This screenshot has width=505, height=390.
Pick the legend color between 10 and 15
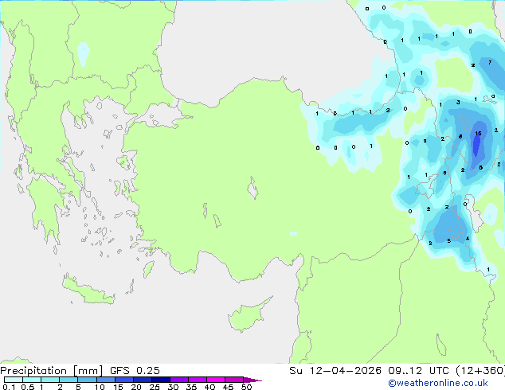[107, 380]
